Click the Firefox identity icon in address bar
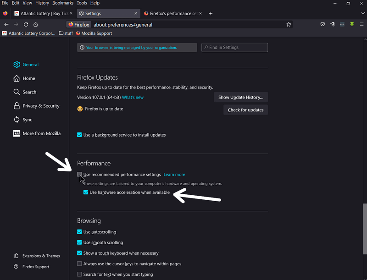Screen dimensions: 367x280 tap(79, 25)
